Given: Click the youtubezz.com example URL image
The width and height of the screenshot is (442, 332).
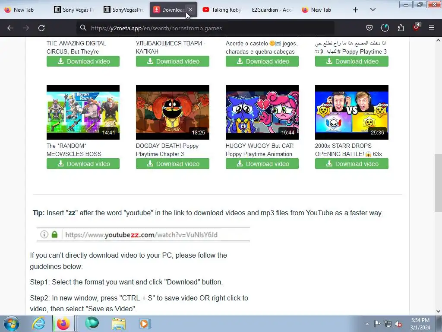Looking at the screenshot, I should click(143, 235).
